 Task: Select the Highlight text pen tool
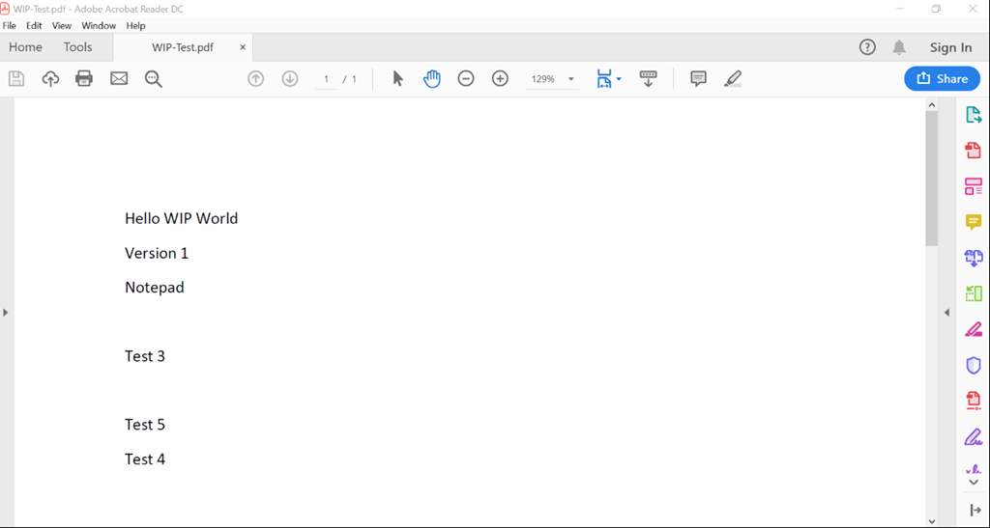733,79
